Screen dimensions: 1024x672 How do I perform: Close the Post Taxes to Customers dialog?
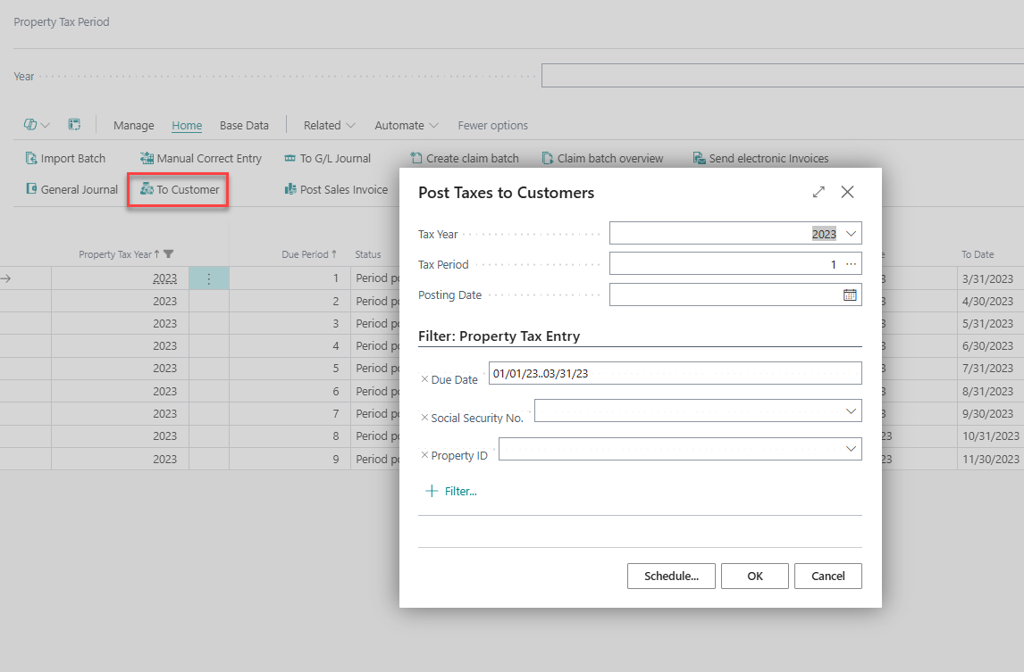click(x=847, y=192)
